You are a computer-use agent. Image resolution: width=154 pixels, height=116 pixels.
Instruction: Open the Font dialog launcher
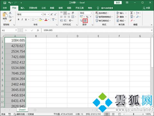coord(57,25)
